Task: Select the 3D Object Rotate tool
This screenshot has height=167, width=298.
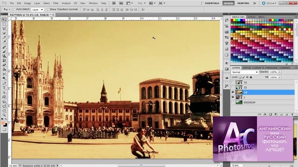Action: (x=4, y=102)
